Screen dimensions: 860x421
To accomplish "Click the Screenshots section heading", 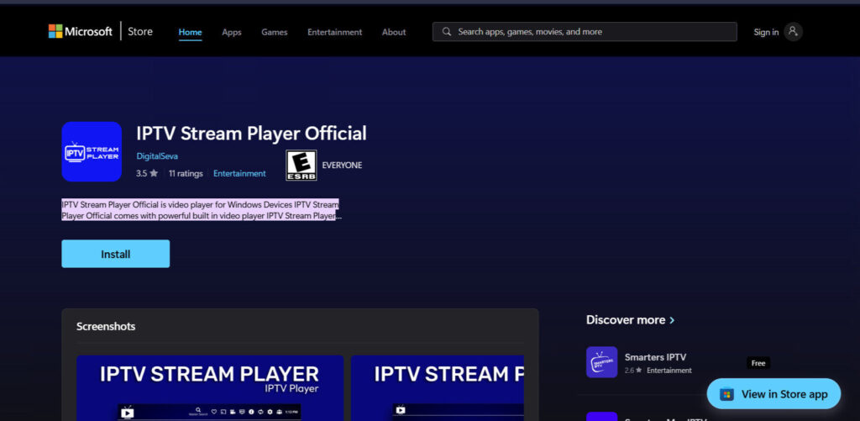I will [x=106, y=327].
